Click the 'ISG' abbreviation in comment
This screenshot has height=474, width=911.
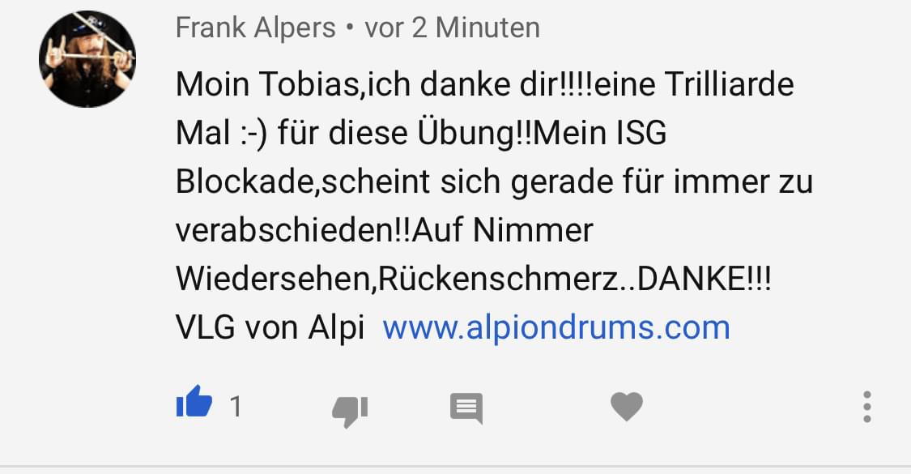[x=633, y=133]
